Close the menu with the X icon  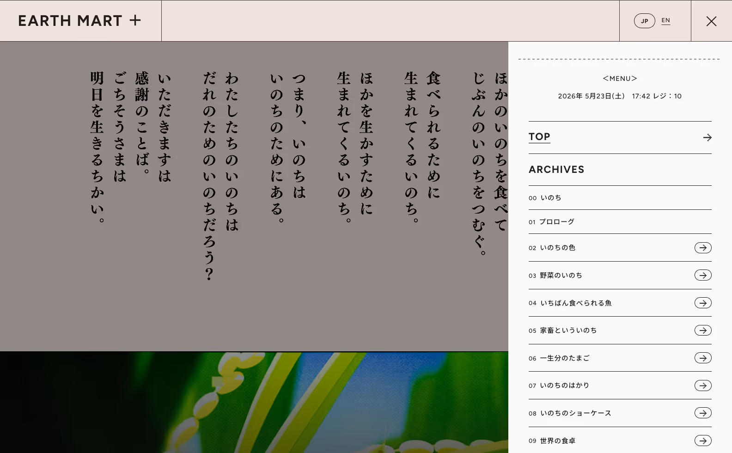point(711,21)
